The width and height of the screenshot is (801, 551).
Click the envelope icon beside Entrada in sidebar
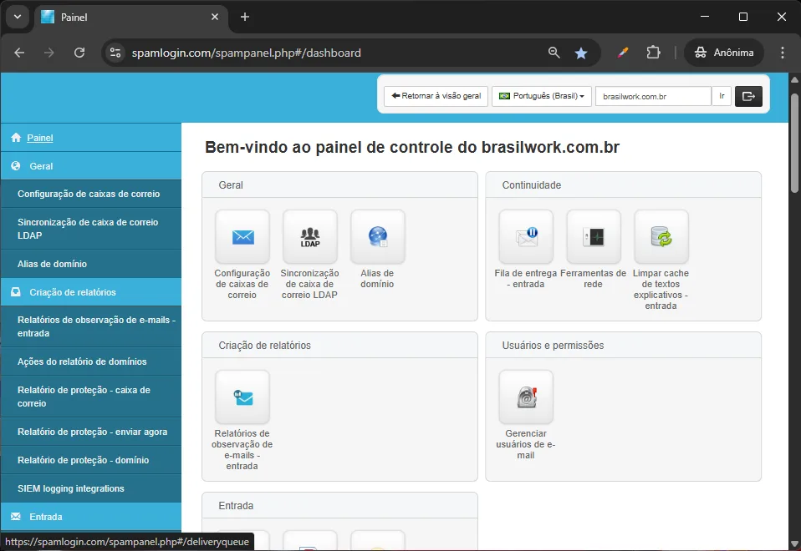pos(16,516)
